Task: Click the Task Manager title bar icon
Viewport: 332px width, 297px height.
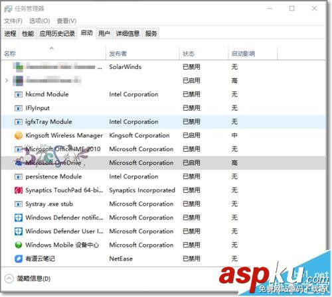Action: tap(8, 9)
